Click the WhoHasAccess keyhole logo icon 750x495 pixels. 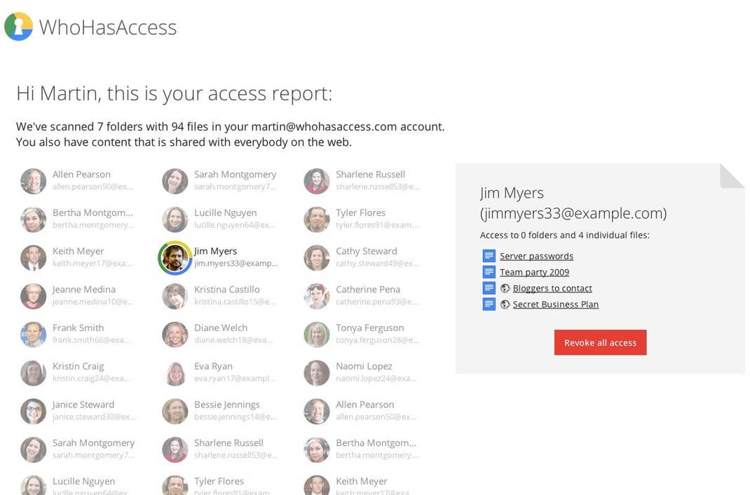pyautogui.click(x=18, y=27)
